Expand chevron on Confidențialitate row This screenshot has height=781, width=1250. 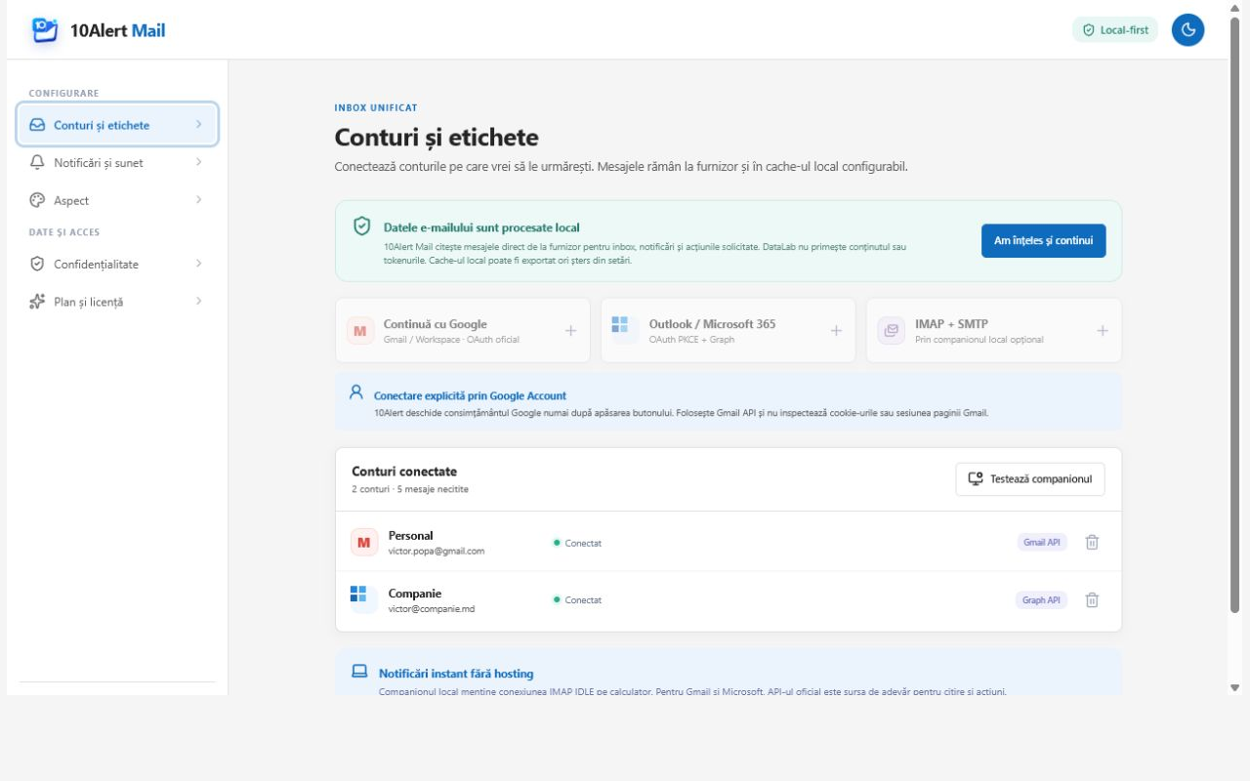(198, 264)
